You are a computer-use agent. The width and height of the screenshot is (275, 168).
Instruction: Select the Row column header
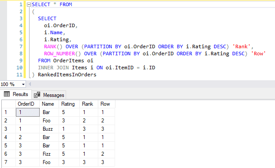tap(107, 104)
